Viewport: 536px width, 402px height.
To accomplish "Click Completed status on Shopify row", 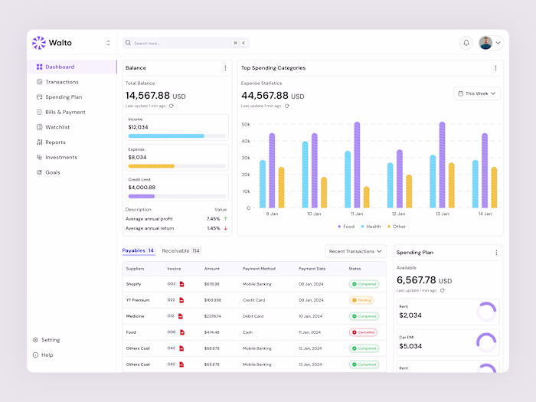I will (364, 284).
